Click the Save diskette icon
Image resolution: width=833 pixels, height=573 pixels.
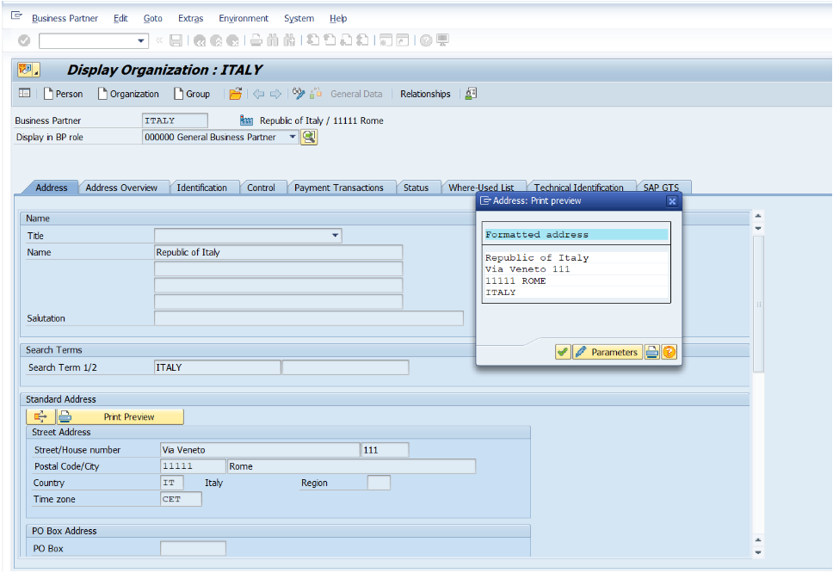click(176, 40)
